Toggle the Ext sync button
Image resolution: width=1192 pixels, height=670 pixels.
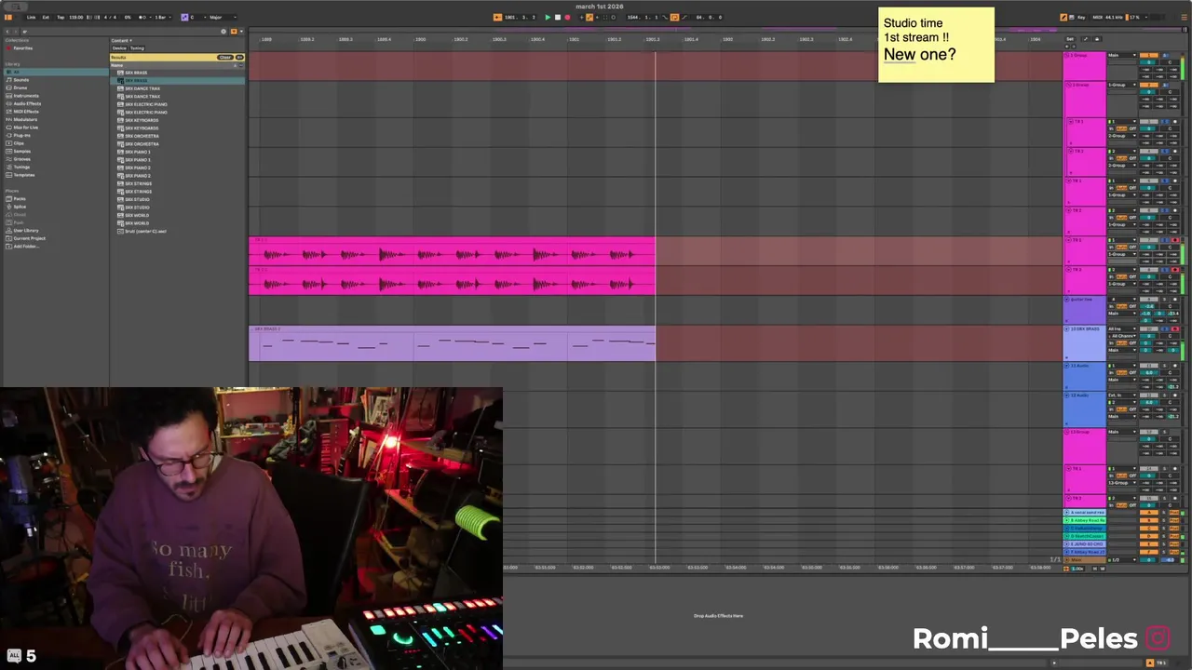coord(46,17)
